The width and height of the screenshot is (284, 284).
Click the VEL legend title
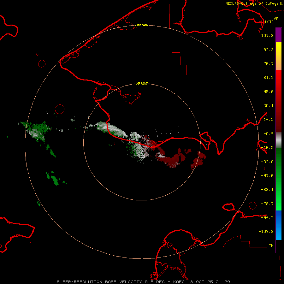point(277,19)
